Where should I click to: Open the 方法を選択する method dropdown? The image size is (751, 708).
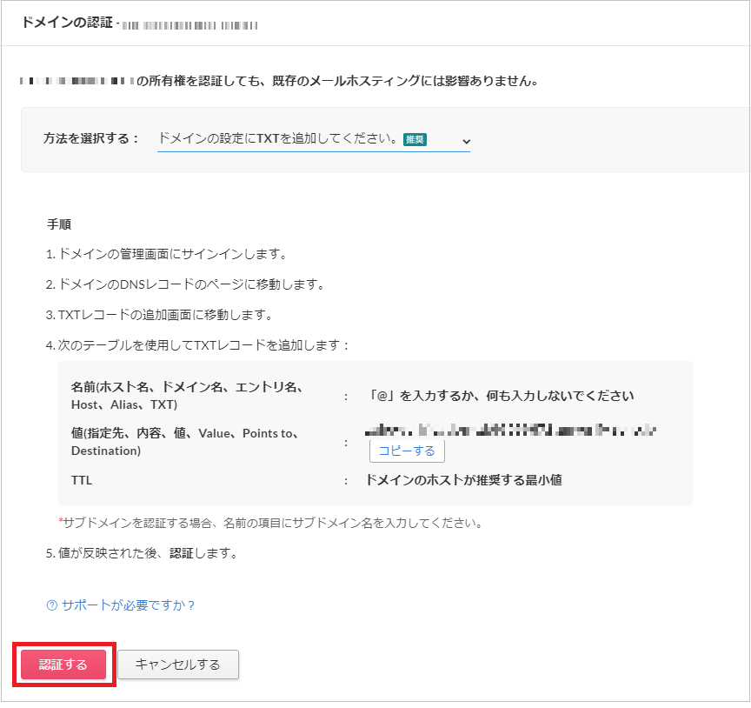313,139
